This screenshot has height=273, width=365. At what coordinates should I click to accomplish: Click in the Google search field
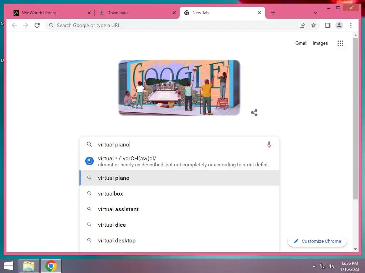point(179,144)
